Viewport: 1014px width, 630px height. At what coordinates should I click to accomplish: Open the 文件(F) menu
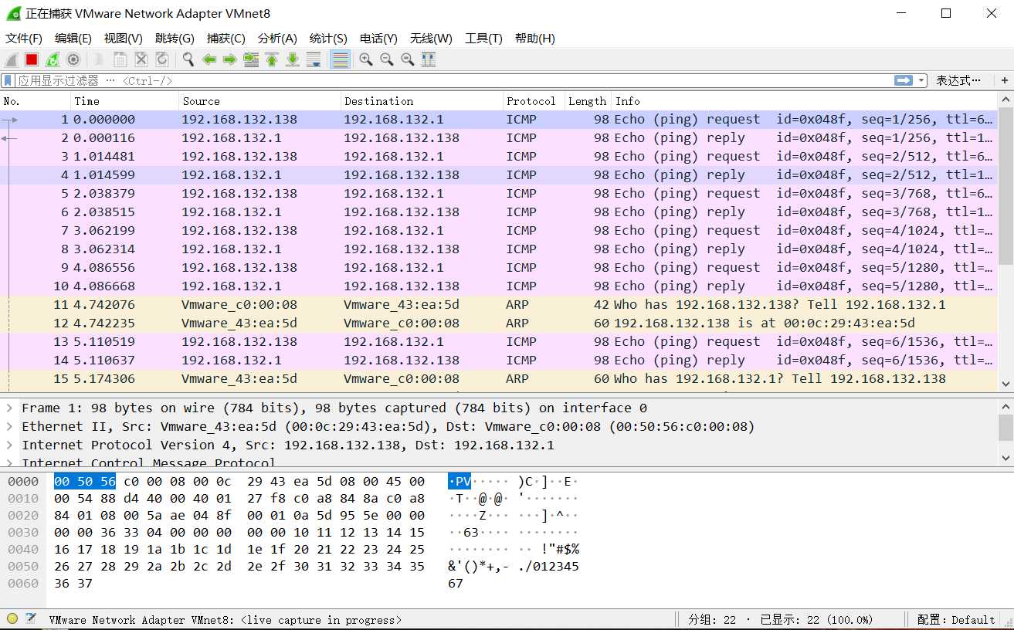(24, 38)
